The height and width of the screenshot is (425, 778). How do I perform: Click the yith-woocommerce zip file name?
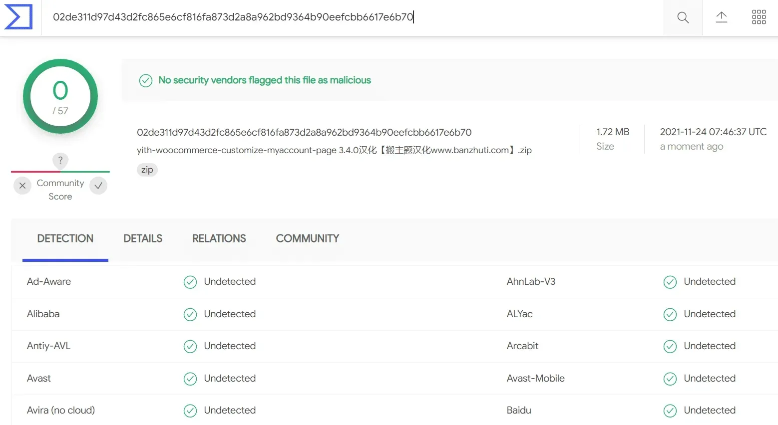coord(334,150)
